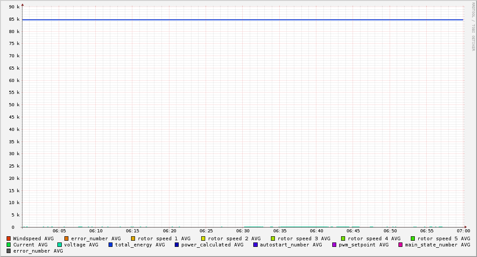Click the pink main_state_number AVG swatch
This screenshot has width=477, height=257.
pyautogui.click(x=401, y=245)
